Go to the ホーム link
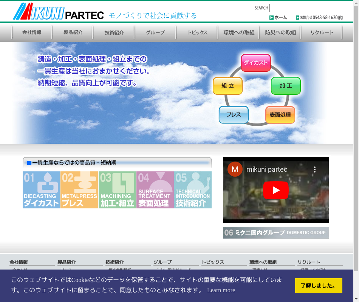The image size is (359, 302). [281, 18]
